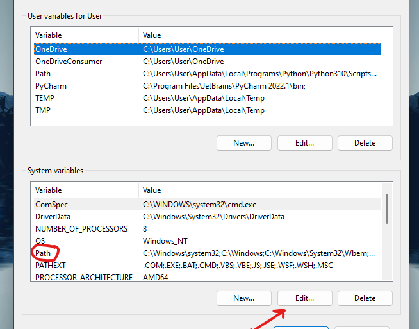
Task: Select the TEMP user variable
Action: coord(208,98)
